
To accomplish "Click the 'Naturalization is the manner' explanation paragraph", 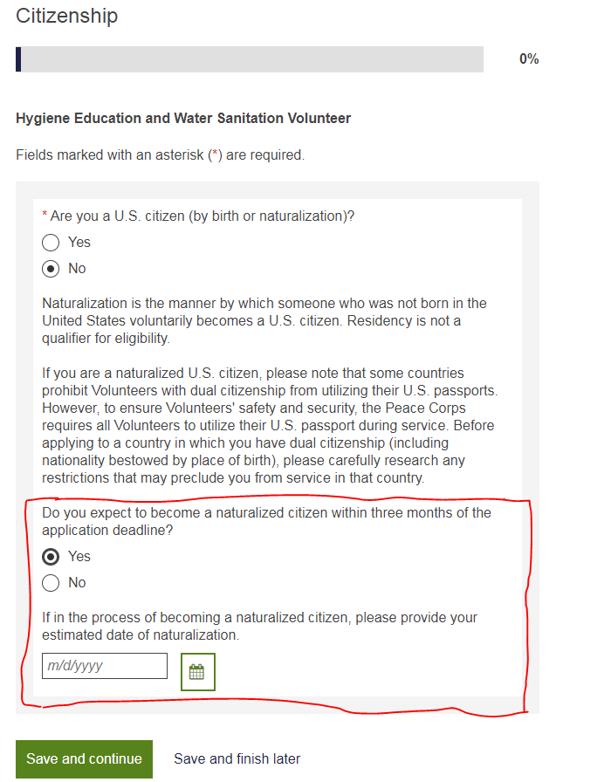I will tap(264, 320).
